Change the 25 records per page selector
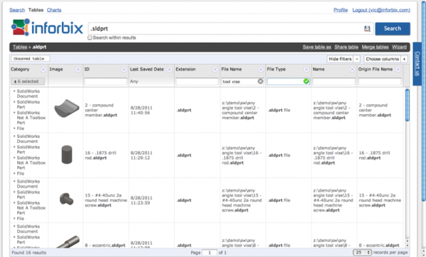Viewport: 426px width, 257px height. [x=362, y=253]
